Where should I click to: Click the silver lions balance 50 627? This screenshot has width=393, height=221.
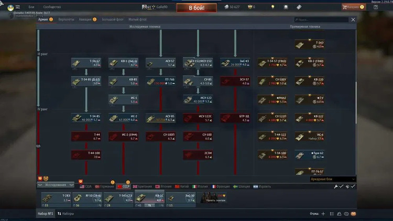(232, 7)
